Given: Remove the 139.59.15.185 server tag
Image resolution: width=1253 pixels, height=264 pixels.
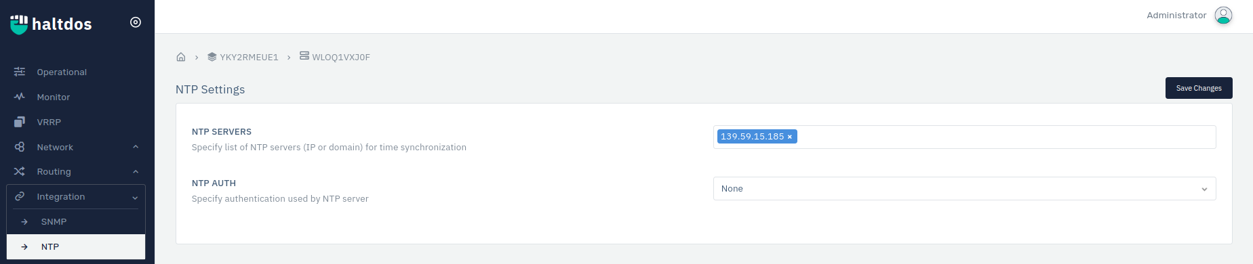Looking at the screenshot, I should 790,137.
